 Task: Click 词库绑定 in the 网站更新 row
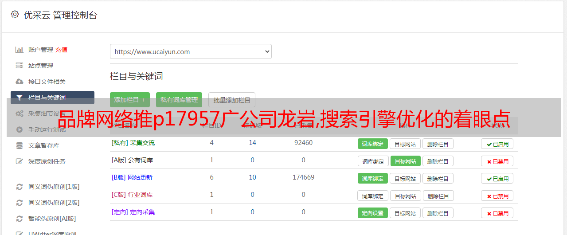click(x=373, y=178)
